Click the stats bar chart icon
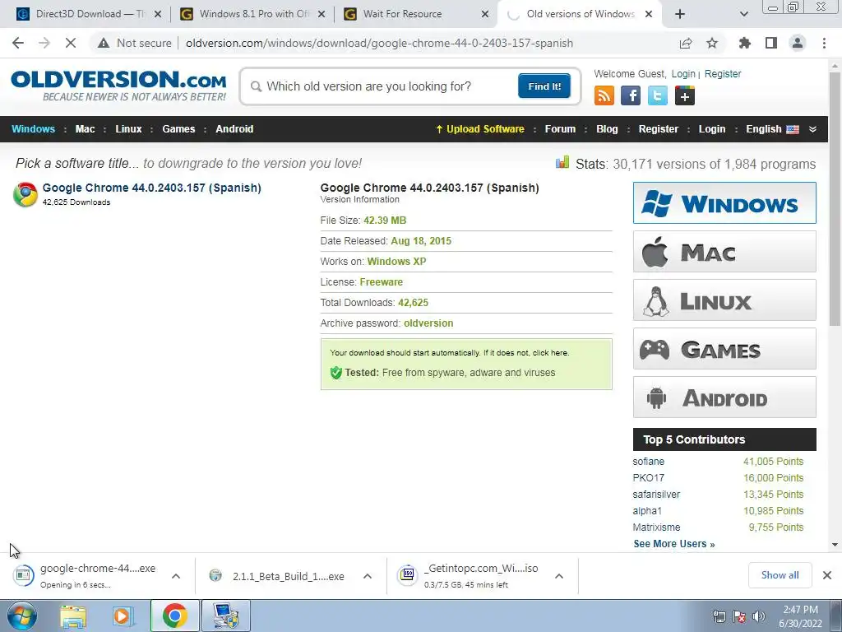This screenshot has height=632, width=842. coord(562,162)
